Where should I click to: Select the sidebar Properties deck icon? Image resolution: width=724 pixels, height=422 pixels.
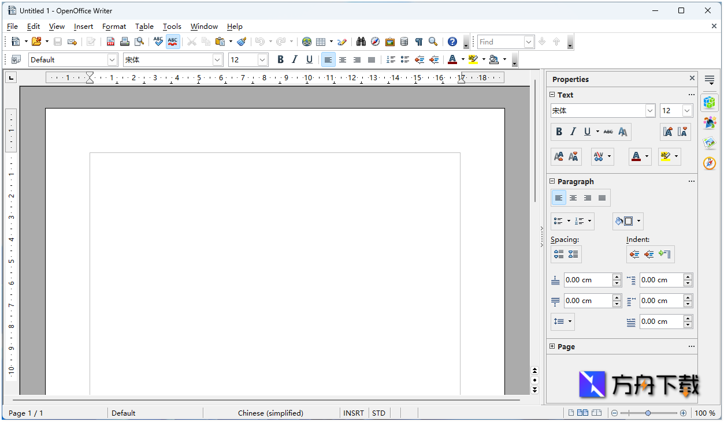coord(710,102)
